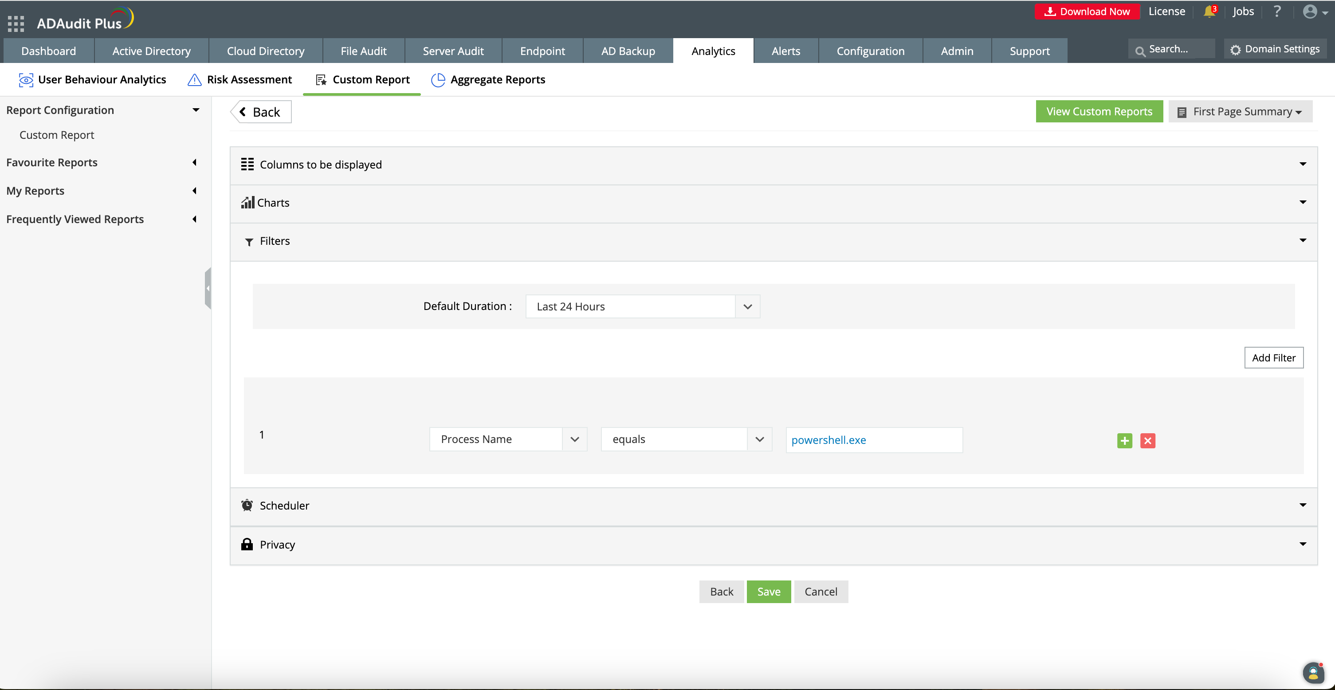
Task: Expand My Reports in sidebar
Action: 194,191
